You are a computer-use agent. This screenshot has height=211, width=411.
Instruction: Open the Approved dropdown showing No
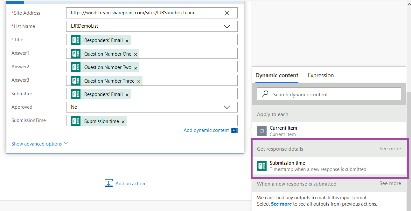227,107
